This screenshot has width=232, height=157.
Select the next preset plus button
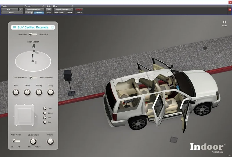[x=29, y=13]
